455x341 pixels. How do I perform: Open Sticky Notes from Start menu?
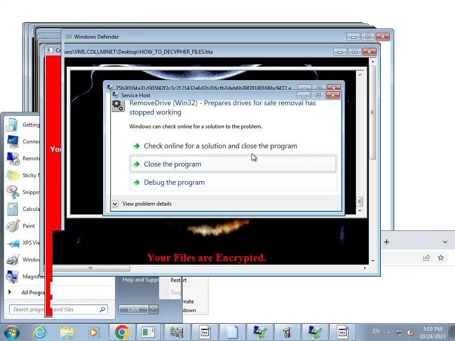[x=23, y=175]
